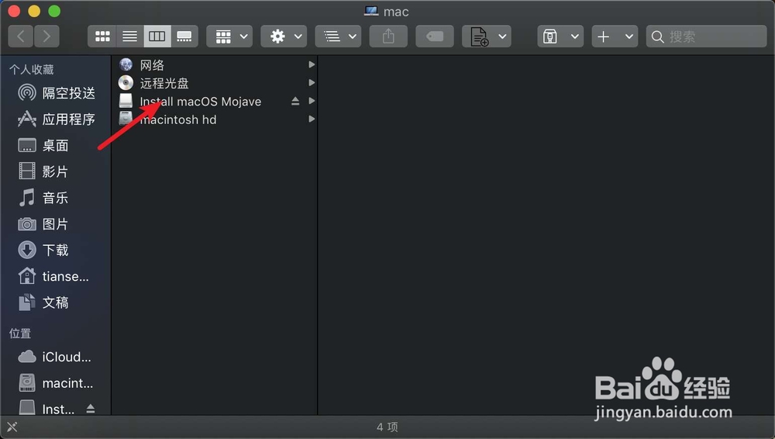This screenshot has width=775, height=439.
Task: Focus the 搜索 search field
Action: 706,36
